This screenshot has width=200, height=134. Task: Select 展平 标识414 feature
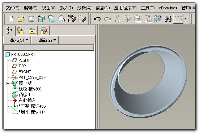[33, 112]
